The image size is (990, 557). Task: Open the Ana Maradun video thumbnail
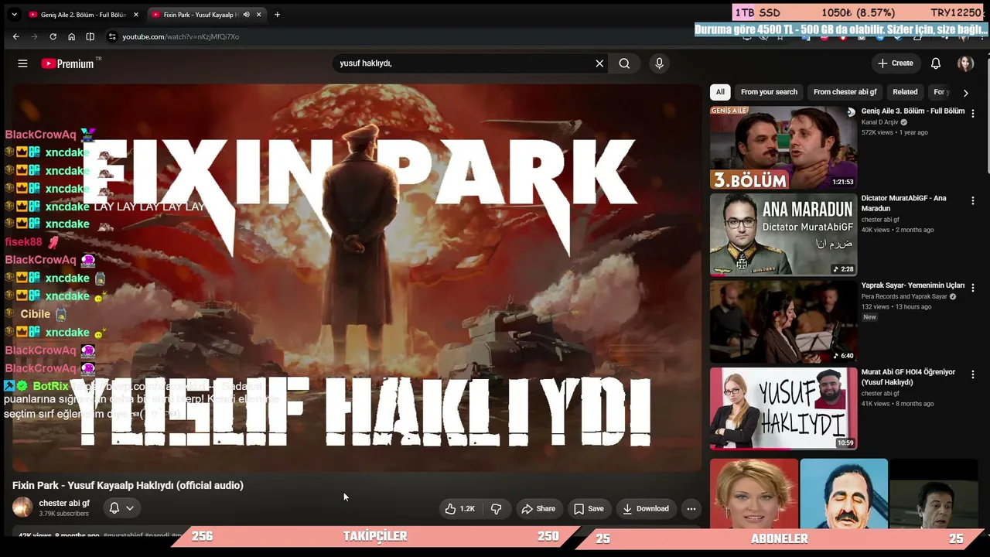pyautogui.click(x=783, y=234)
